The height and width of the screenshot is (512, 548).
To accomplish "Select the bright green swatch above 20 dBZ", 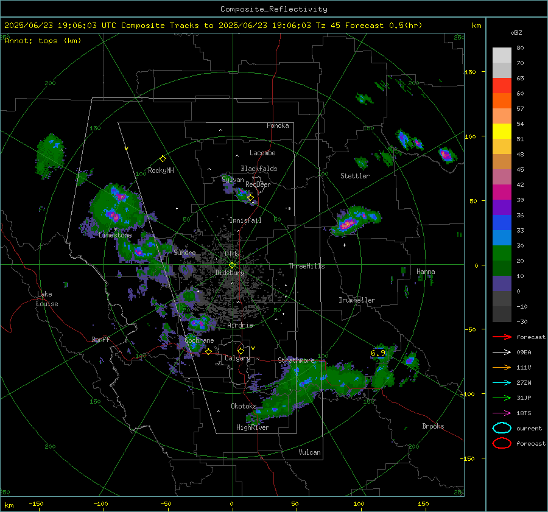I will pos(502,253).
